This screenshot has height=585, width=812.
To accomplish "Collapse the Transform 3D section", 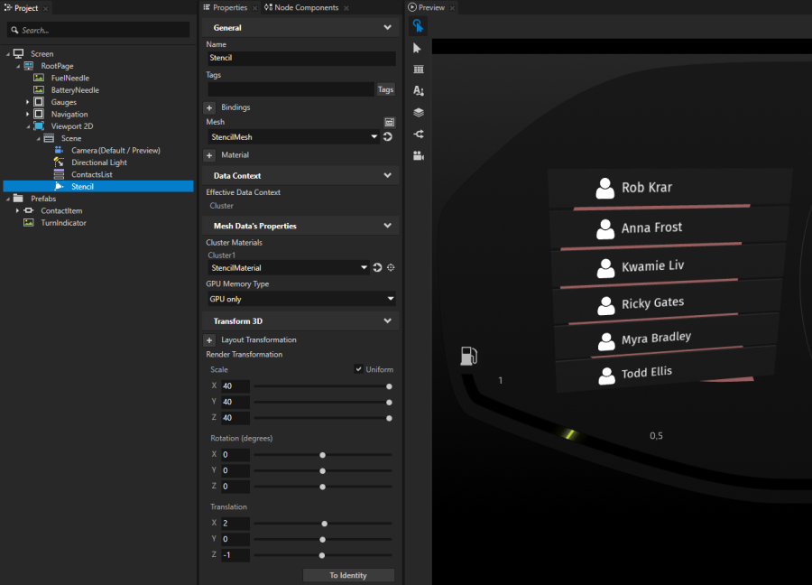I will 387,321.
